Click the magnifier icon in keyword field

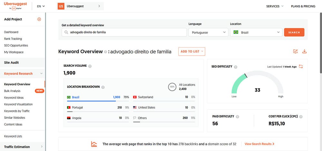(66, 32)
